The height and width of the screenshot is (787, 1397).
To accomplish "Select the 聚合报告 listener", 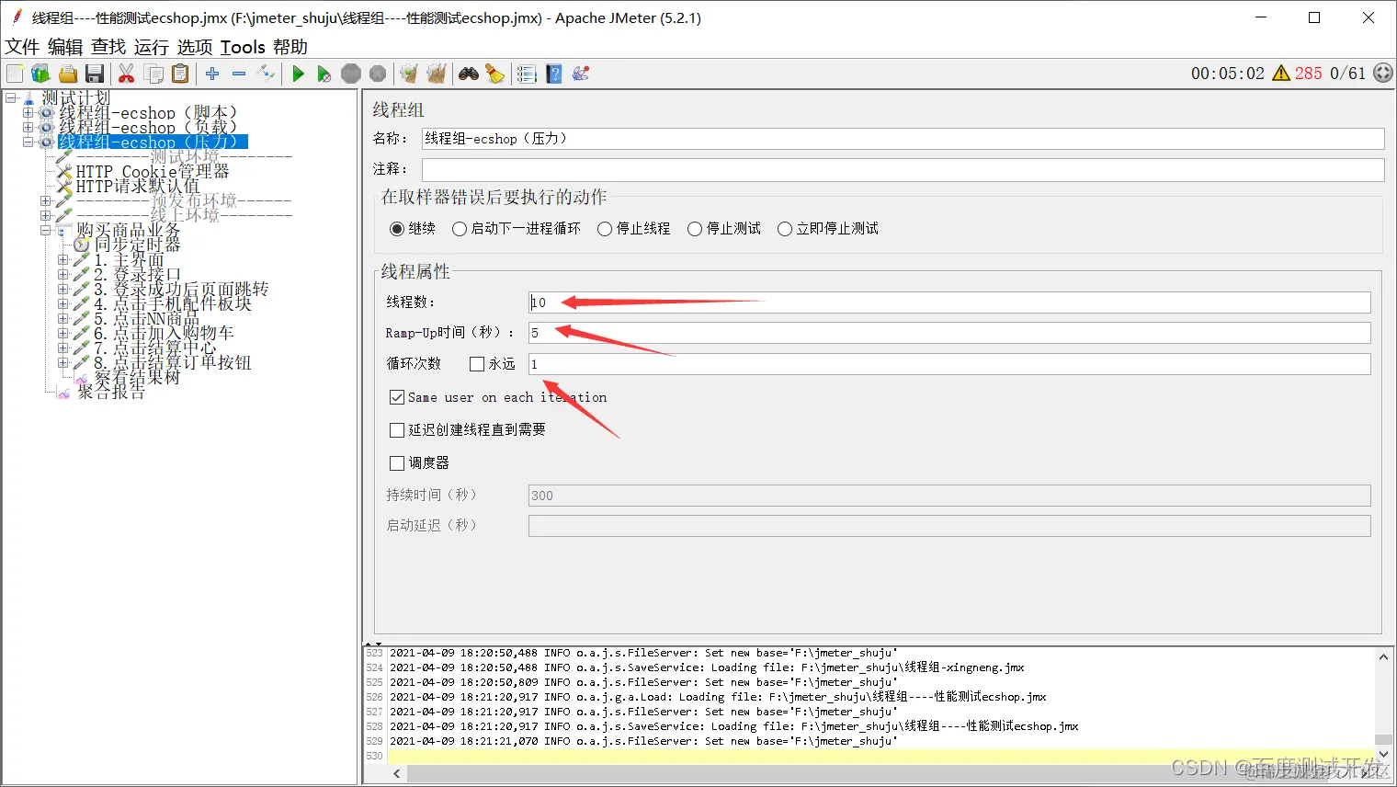I will point(111,392).
